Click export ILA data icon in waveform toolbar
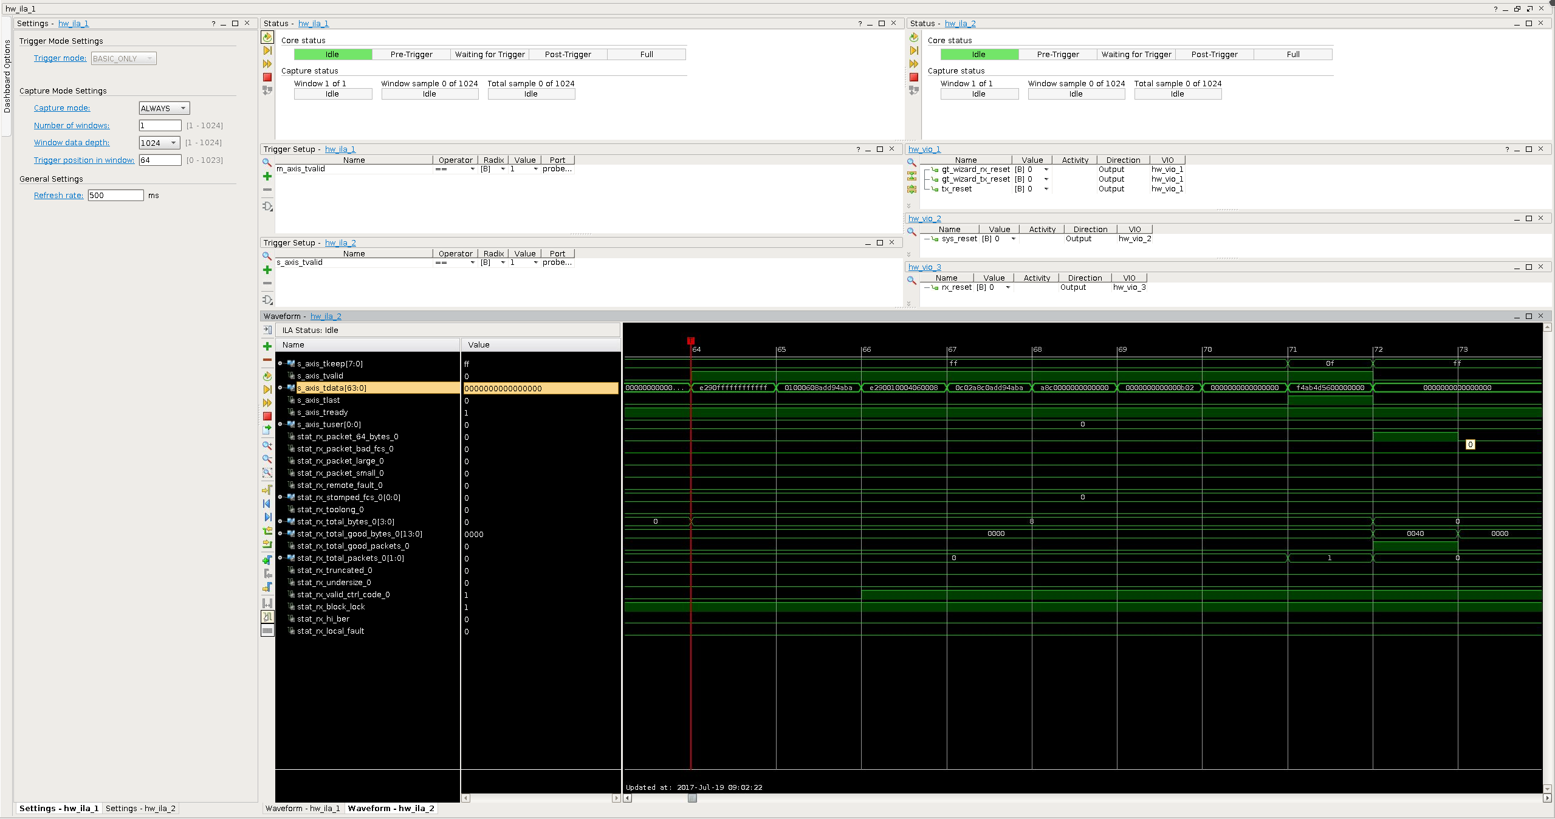 [x=267, y=430]
